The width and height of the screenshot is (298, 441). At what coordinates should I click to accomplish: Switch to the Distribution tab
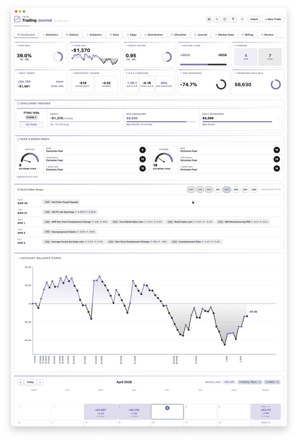[154, 35]
